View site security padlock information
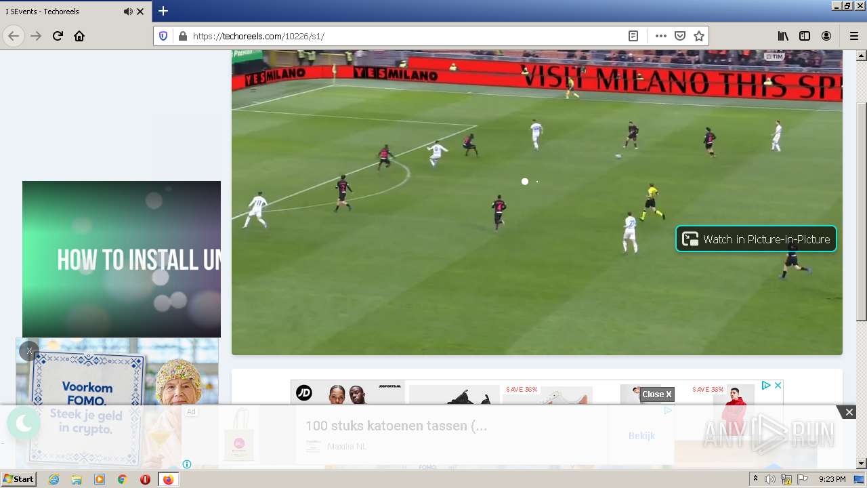The height and width of the screenshot is (488, 867). [x=182, y=36]
